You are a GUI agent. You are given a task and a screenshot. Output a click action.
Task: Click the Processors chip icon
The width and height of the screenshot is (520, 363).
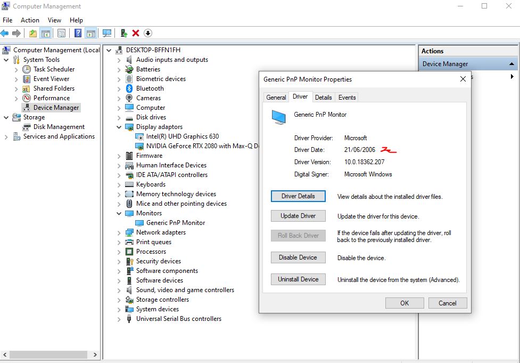coord(129,252)
